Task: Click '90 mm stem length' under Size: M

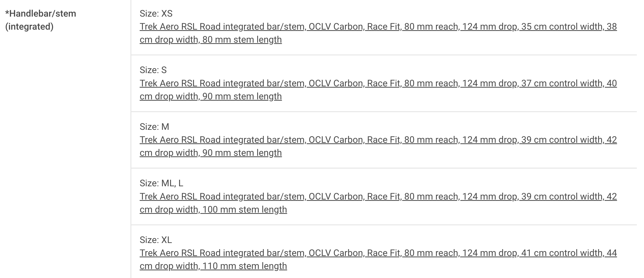Action: (x=242, y=153)
